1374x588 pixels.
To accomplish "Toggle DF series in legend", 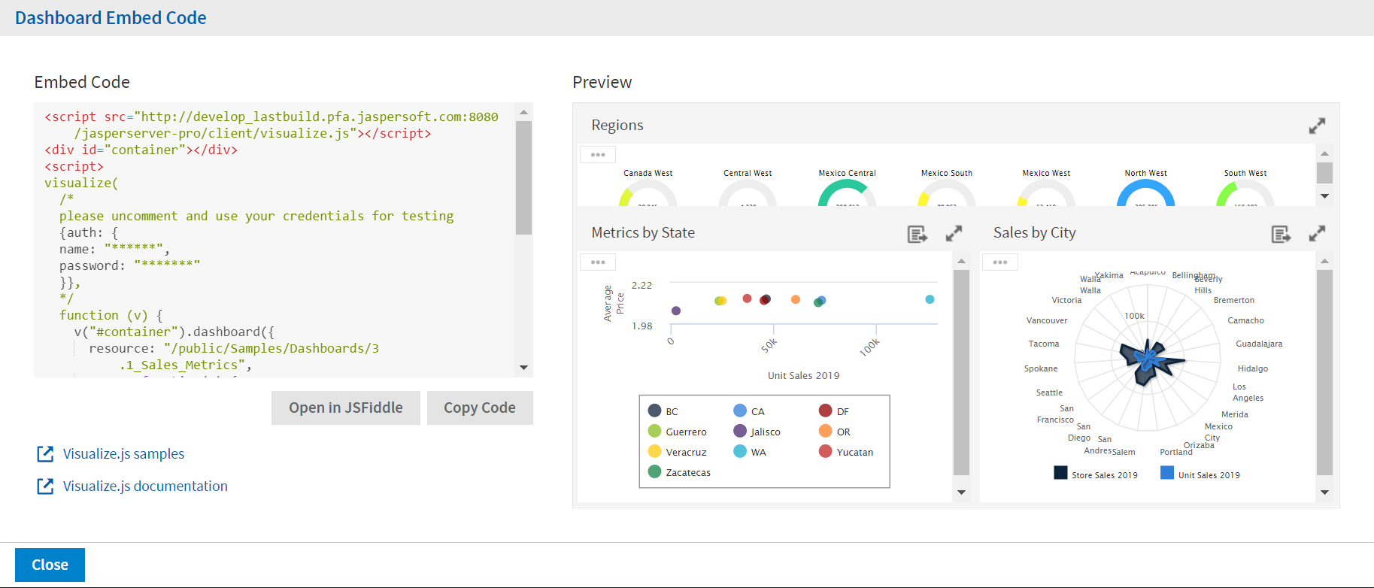I will tap(834, 411).
